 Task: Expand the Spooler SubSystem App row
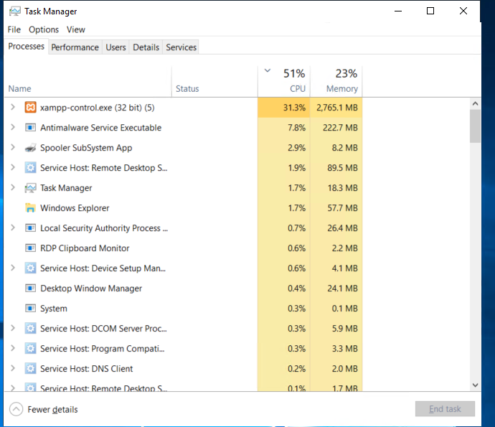click(13, 147)
